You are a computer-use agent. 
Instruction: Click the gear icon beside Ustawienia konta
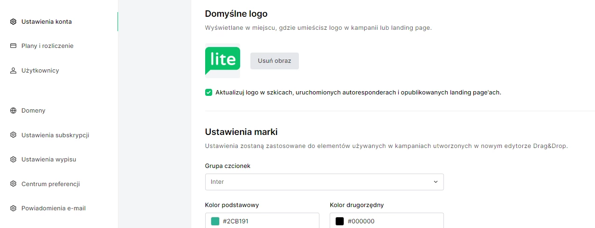[x=14, y=22]
